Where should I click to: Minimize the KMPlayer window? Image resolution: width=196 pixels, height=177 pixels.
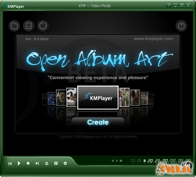pos(175,6)
